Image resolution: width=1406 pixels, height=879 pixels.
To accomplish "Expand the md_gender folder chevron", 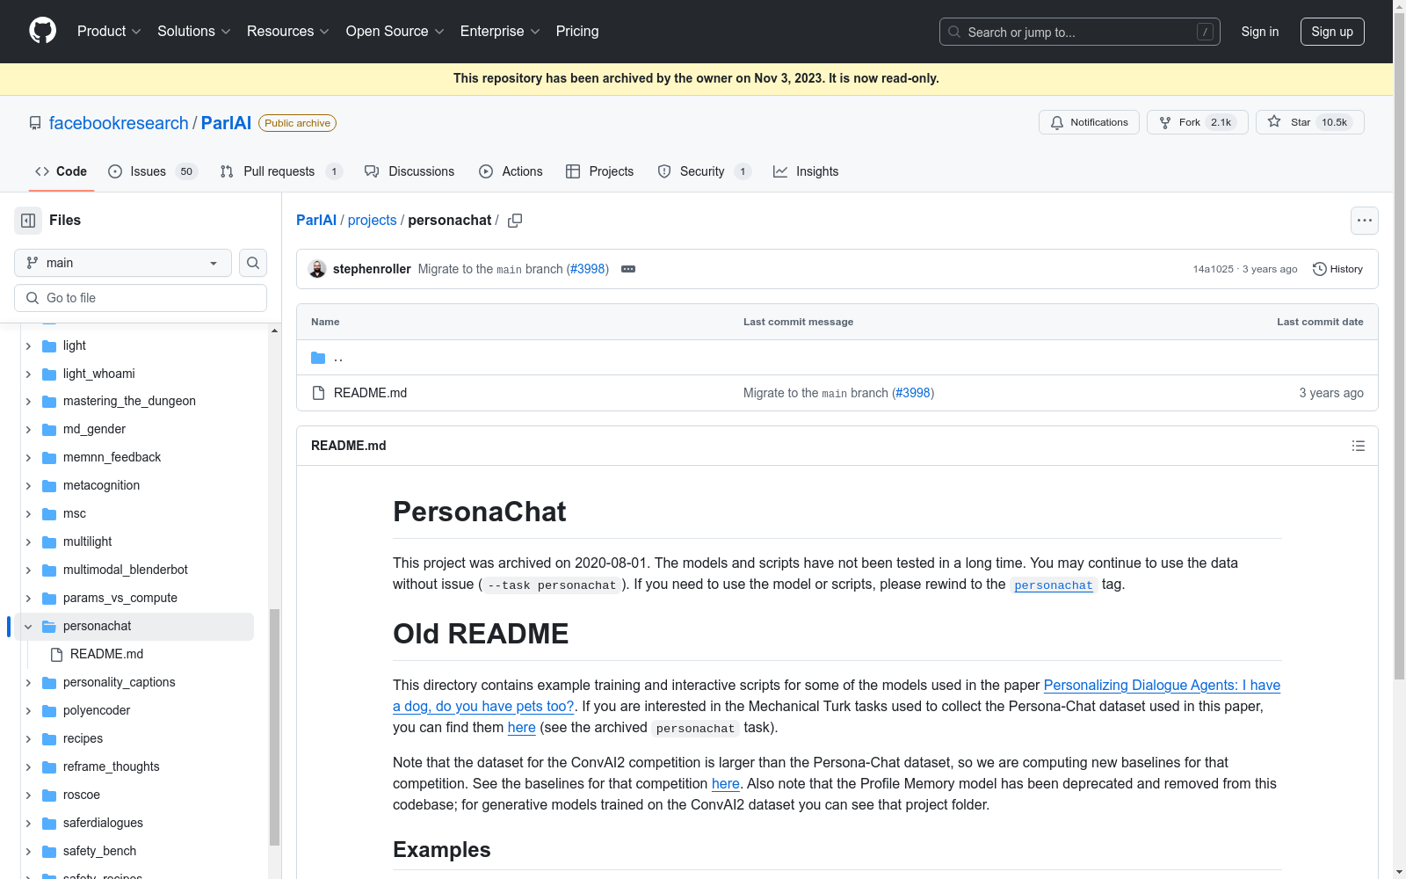I will (28, 430).
